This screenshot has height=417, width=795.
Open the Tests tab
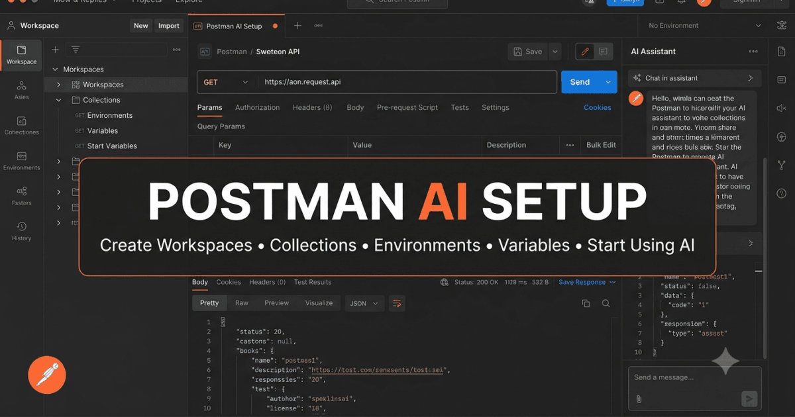[460, 107]
